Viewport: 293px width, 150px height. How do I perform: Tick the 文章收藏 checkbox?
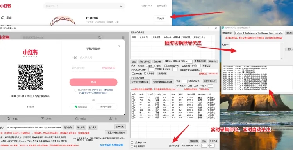145,74
